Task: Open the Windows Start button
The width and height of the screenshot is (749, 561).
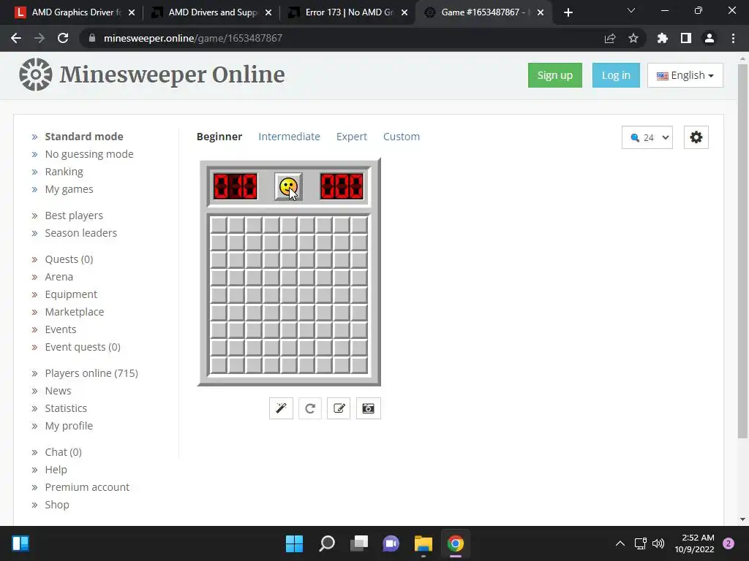Action: click(294, 543)
